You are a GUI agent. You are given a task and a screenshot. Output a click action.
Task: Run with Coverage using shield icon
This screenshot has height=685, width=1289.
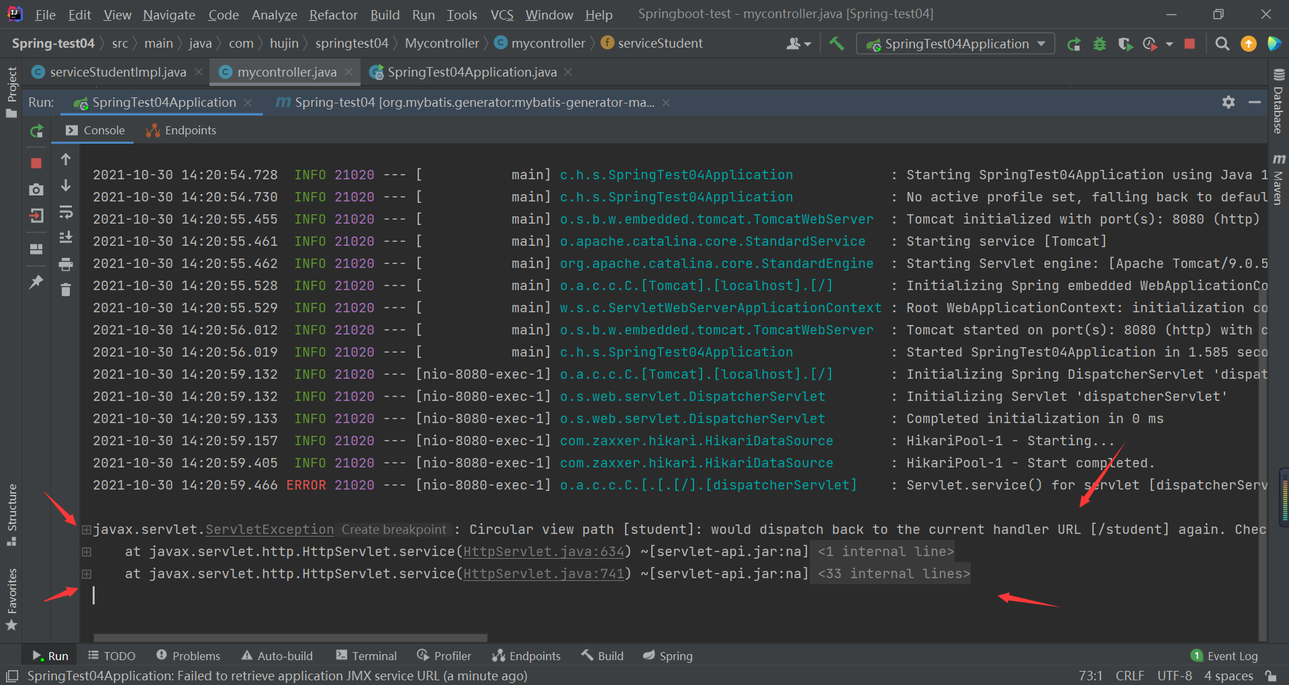1125,44
